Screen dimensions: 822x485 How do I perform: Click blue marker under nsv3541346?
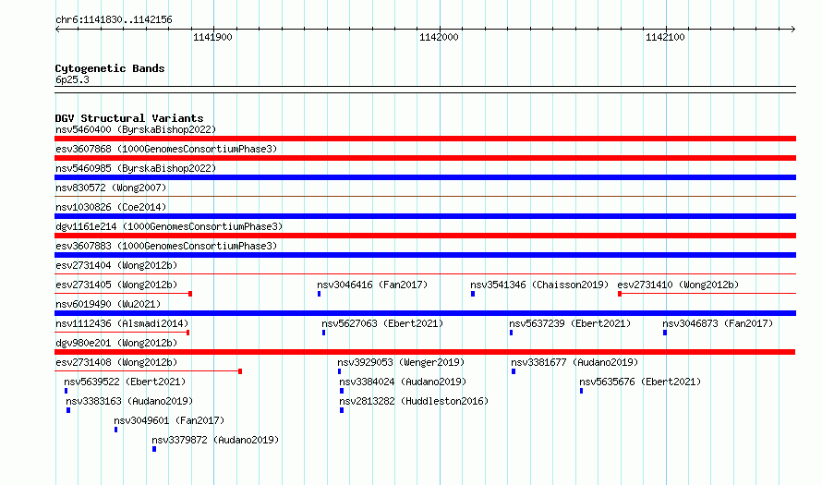(x=473, y=294)
